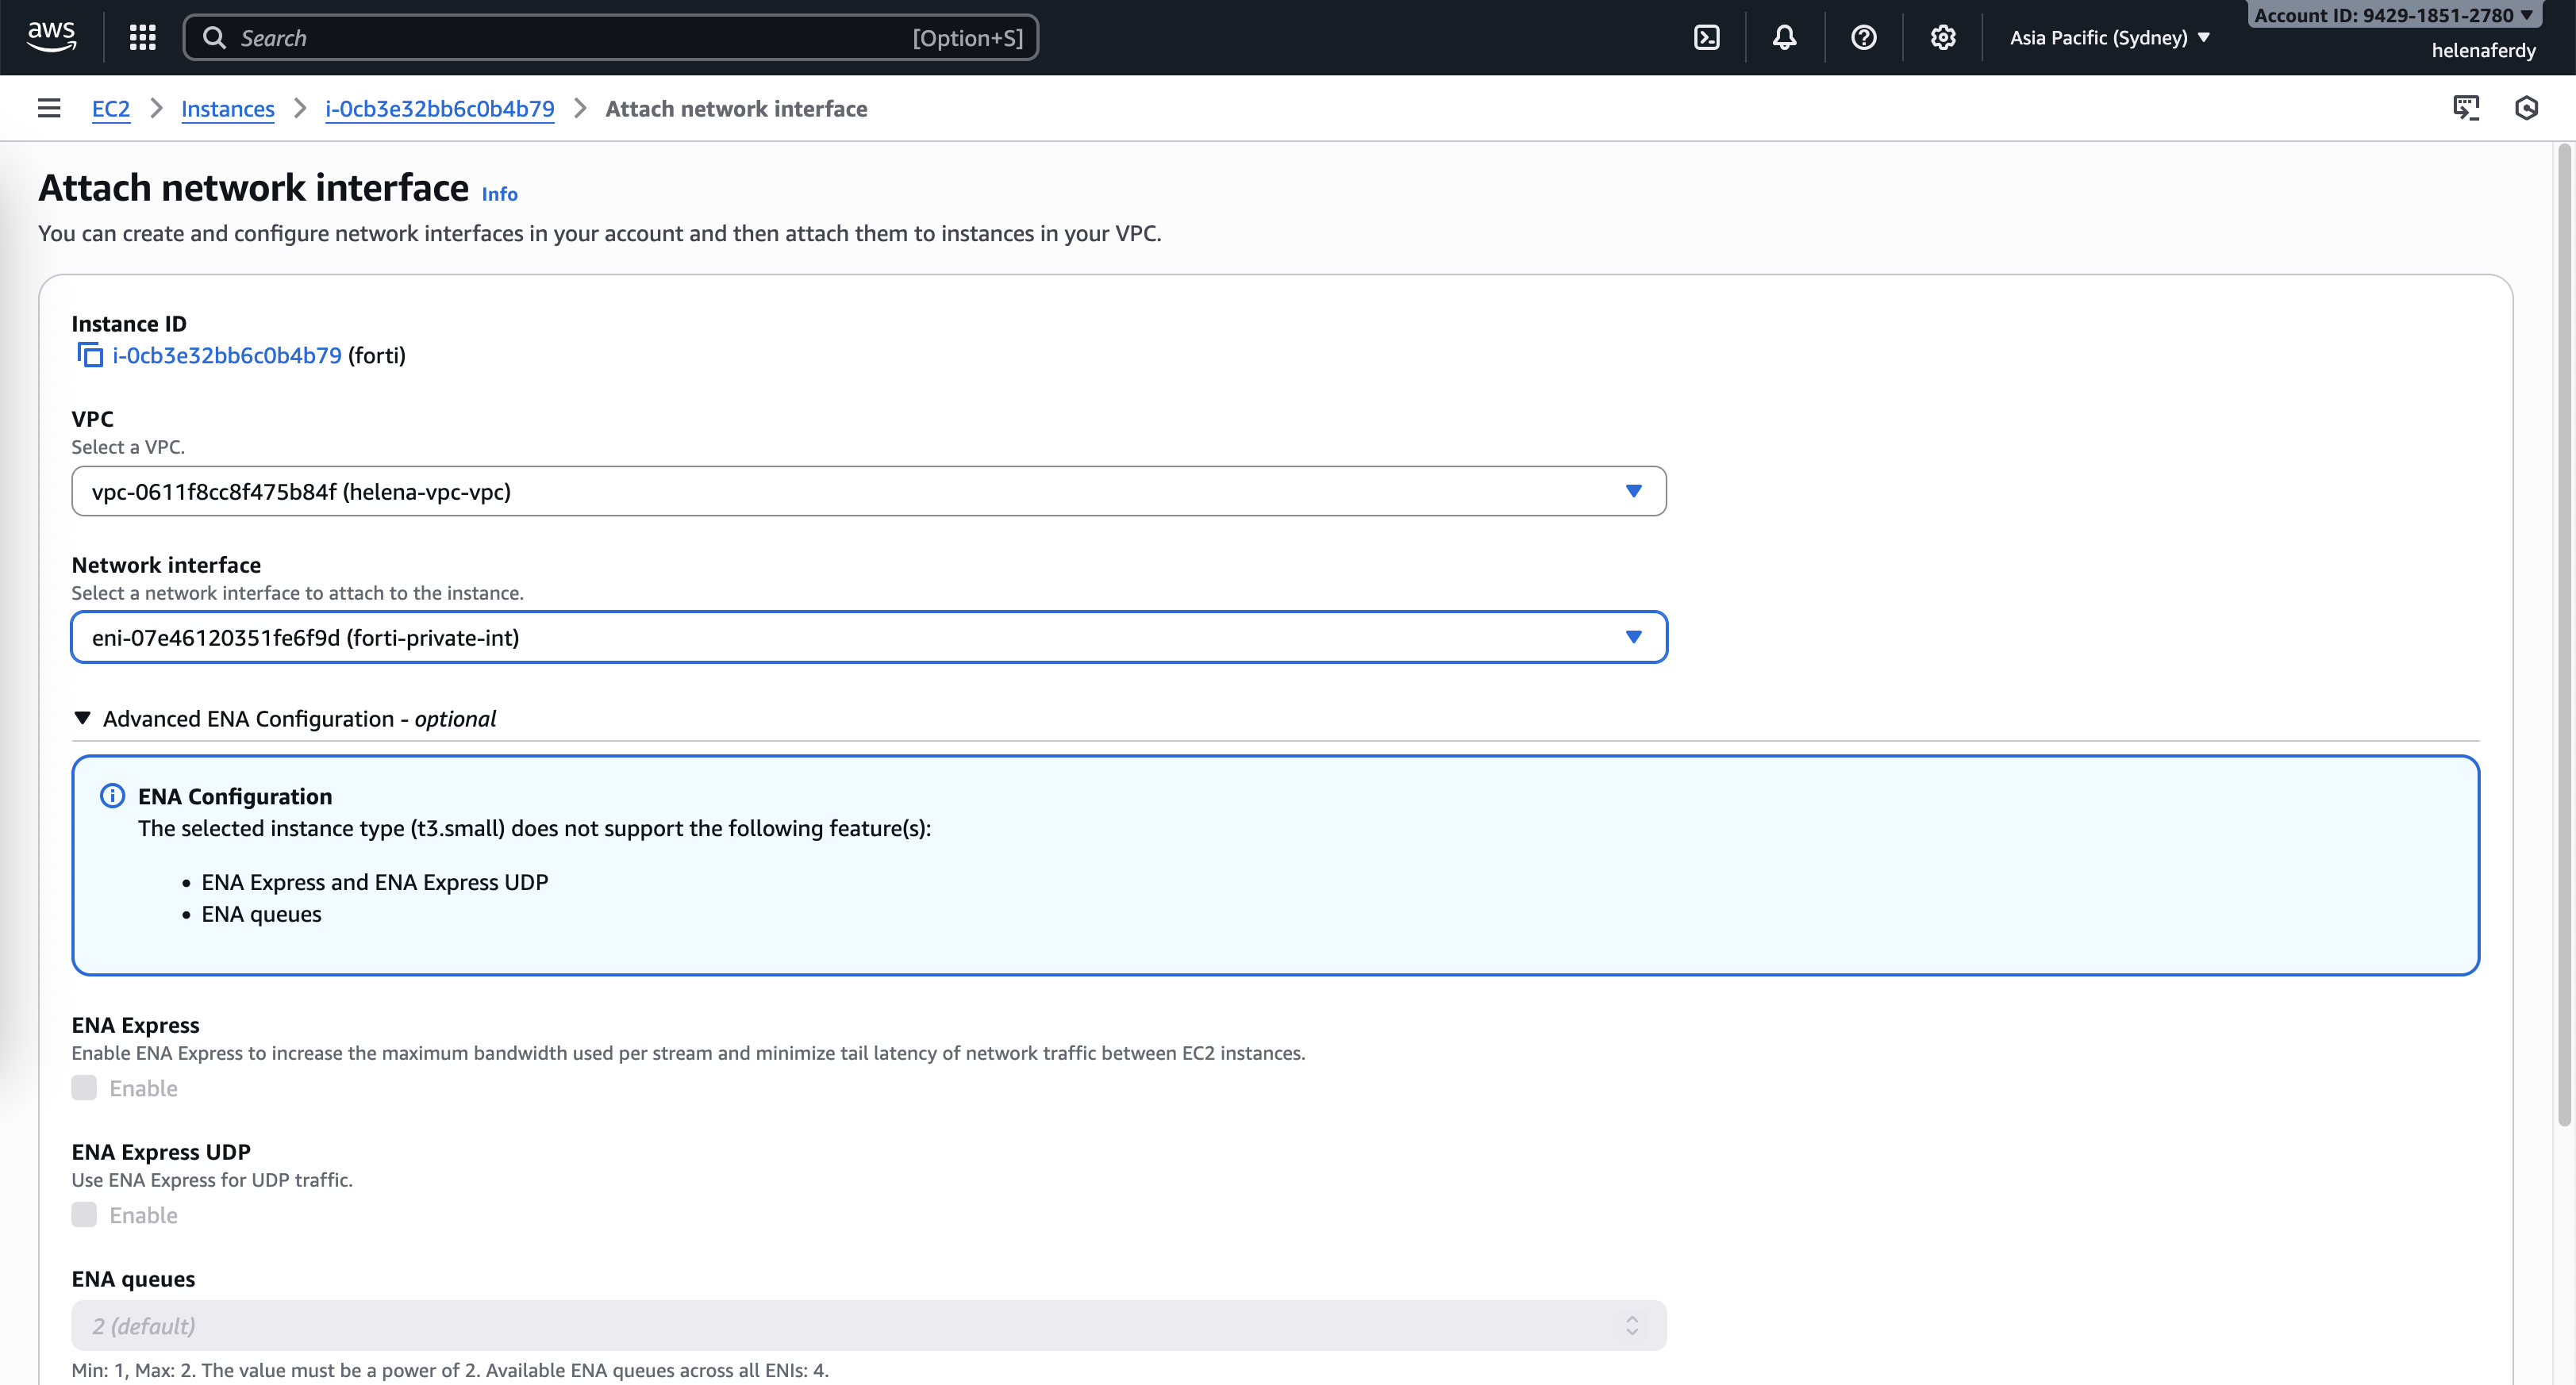Open the help question mark menu
The width and height of the screenshot is (2576, 1385).
pyautogui.click(x=1863, y=37)
